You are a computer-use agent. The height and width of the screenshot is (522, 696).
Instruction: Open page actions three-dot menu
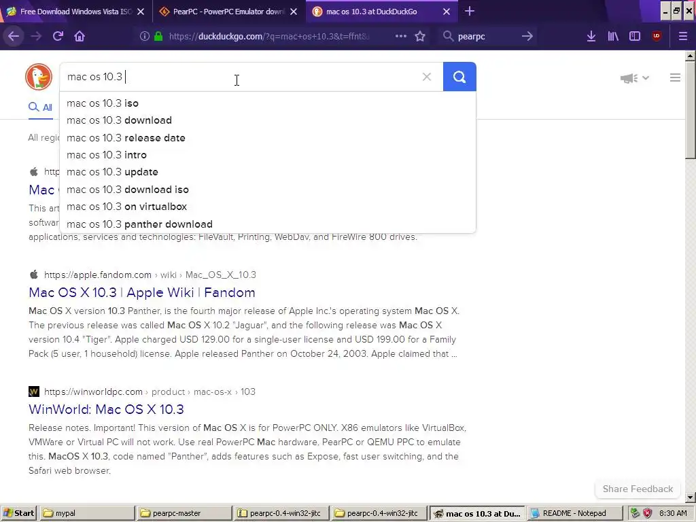coord(401,37)
